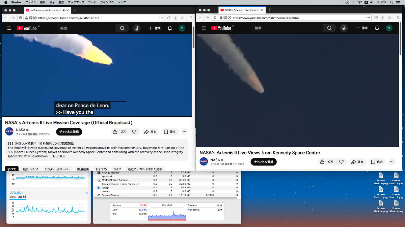
Task: Like the Live Views video (10万)
Action: pos(327,162)
